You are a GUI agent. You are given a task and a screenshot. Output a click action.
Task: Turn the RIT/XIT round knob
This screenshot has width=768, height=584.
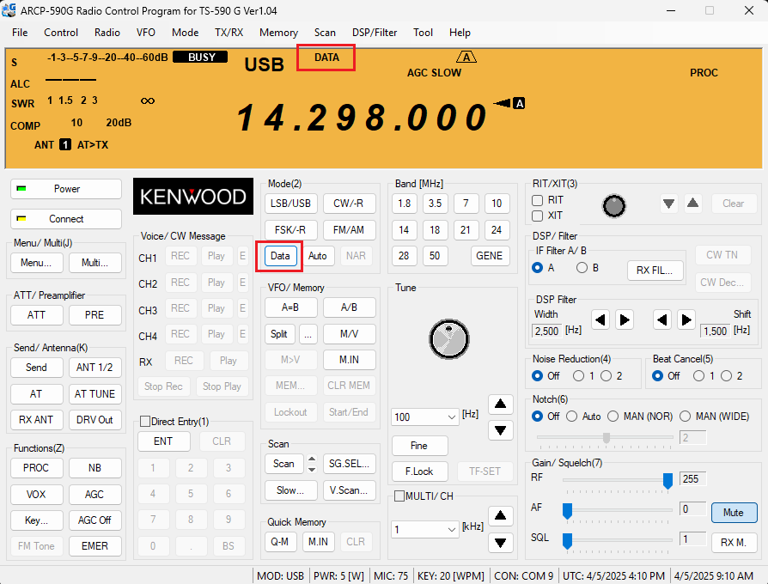pos(613,206)
